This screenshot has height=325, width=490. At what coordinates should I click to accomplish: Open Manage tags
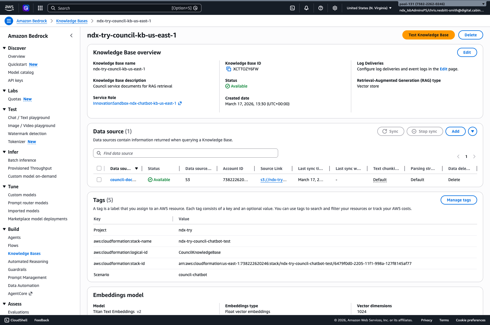[459, 200]
